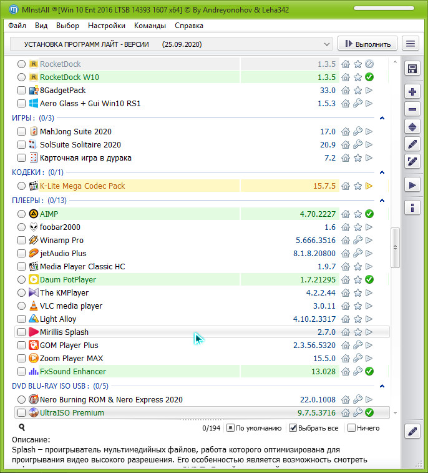Click the magnifier search icon
The image size is (428, 473).
pyautogui.click(x=22, y=427)
